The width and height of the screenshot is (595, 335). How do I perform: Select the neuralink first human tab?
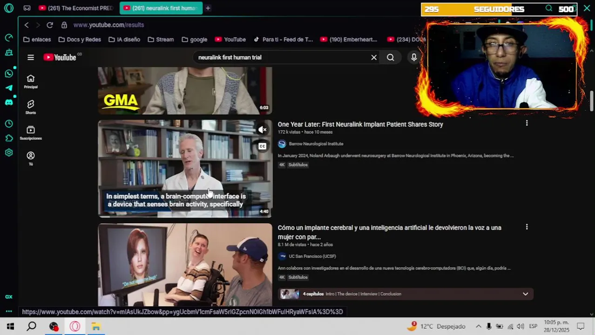coord(161,8)
